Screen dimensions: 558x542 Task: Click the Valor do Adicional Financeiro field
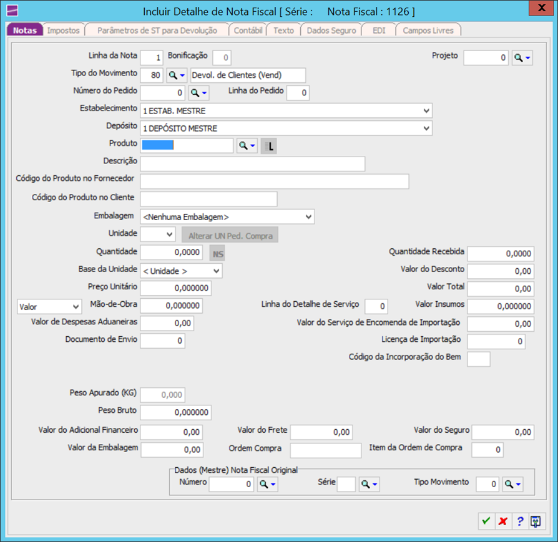click(x=172, y=432)
